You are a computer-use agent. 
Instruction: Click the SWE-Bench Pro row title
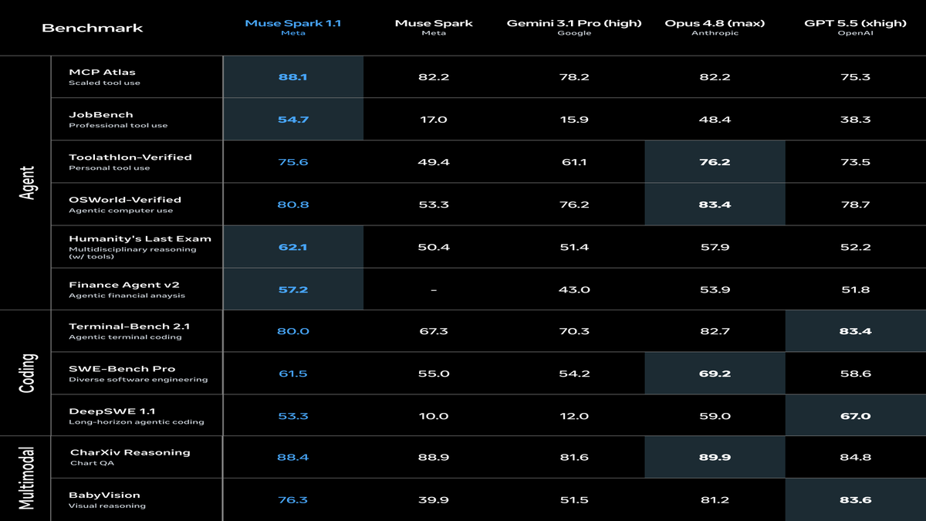122,368
